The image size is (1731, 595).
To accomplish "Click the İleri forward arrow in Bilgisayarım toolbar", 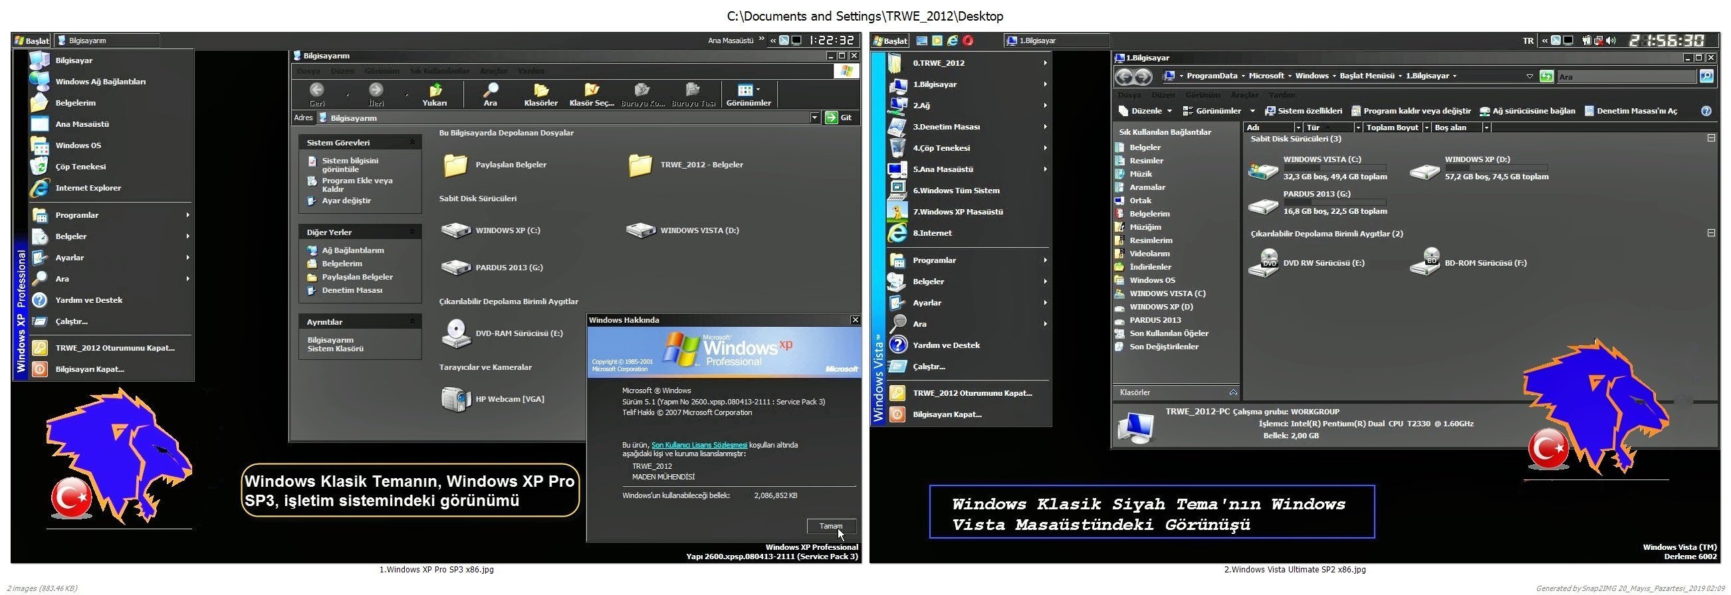I will 376,90.
